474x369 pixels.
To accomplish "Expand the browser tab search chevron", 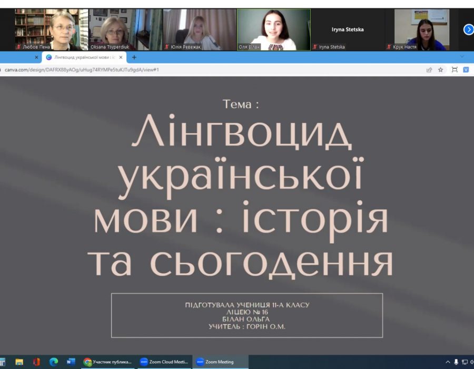I will (x=461, y=56).
